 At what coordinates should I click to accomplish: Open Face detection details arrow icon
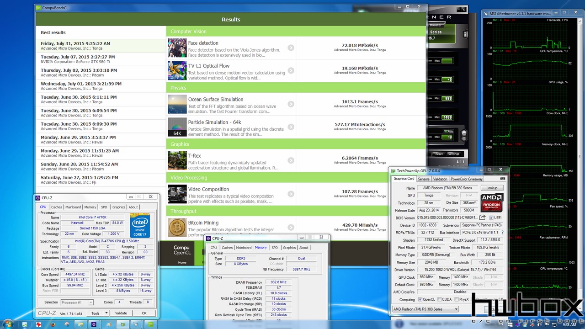coord(291,48)
